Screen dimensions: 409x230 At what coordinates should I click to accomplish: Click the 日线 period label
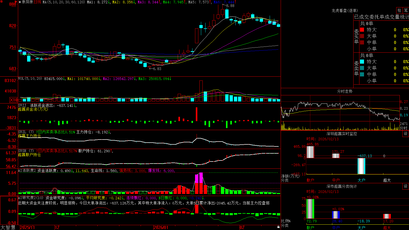37,2
